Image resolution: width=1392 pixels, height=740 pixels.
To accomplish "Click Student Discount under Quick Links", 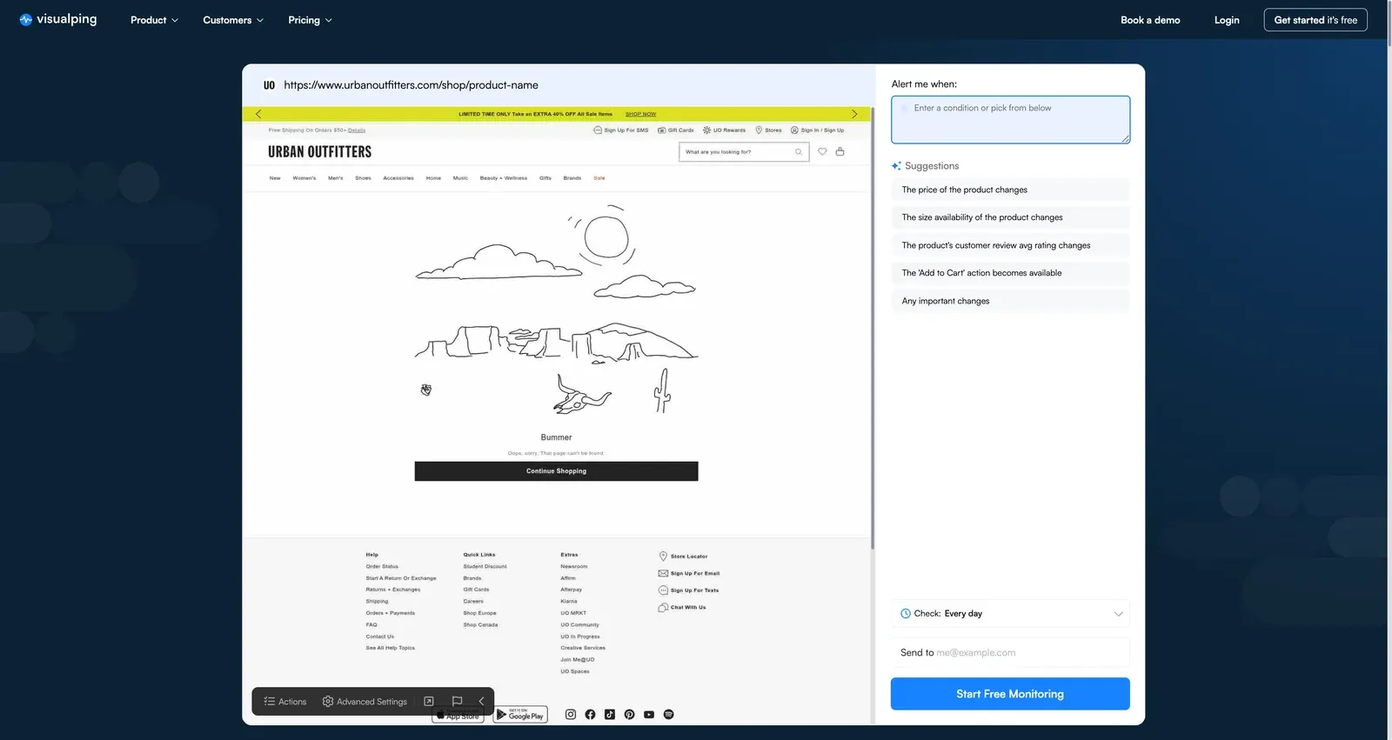I will [485, 567].
